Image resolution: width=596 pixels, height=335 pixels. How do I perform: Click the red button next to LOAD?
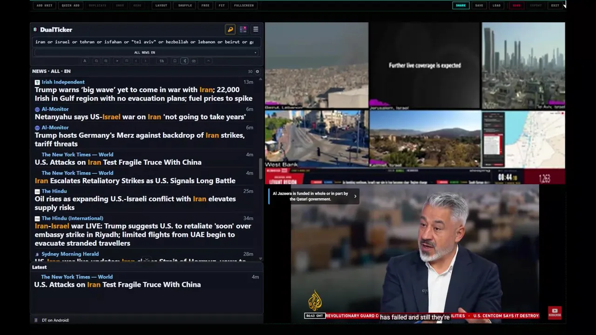516,6
